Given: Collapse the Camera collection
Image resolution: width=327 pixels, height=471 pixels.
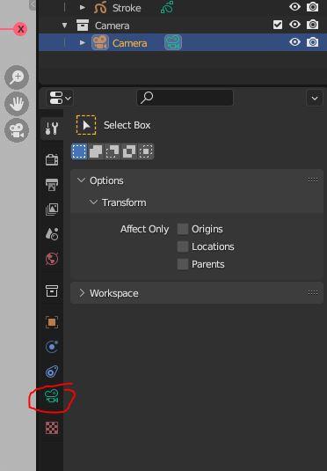Looking at the screenshot, I should 64,26.
